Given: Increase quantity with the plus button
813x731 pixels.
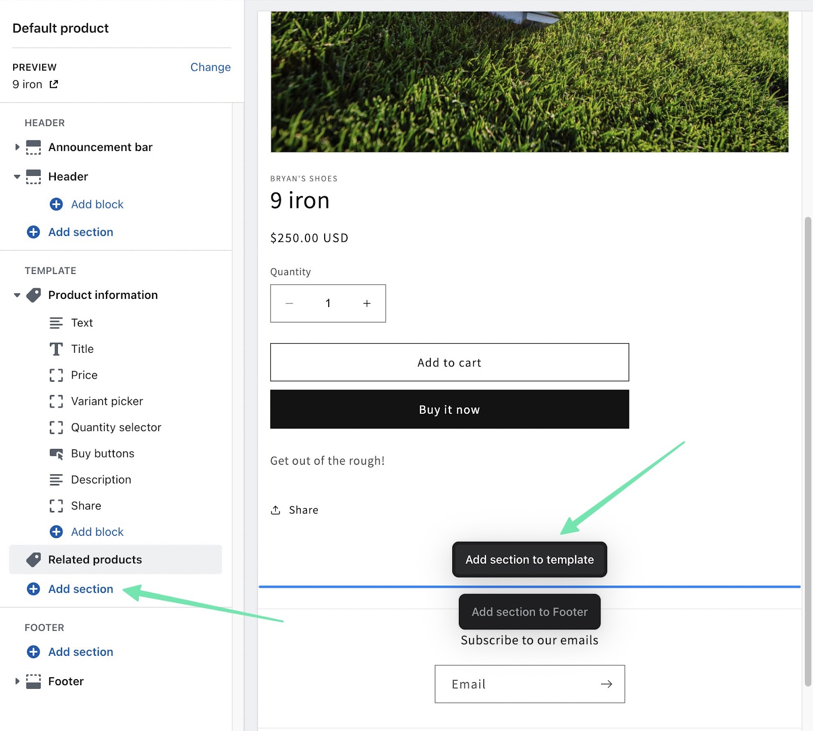Looking at the screenshot, I should click(x=367, y=303).
